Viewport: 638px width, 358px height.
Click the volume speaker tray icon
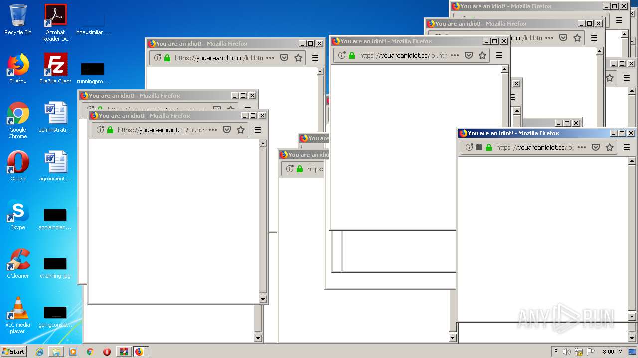click(x=567, y=352)
